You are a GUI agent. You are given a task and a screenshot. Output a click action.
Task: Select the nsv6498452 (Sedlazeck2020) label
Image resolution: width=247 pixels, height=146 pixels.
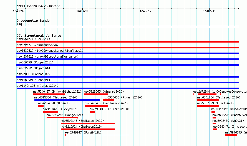[106, 103]
